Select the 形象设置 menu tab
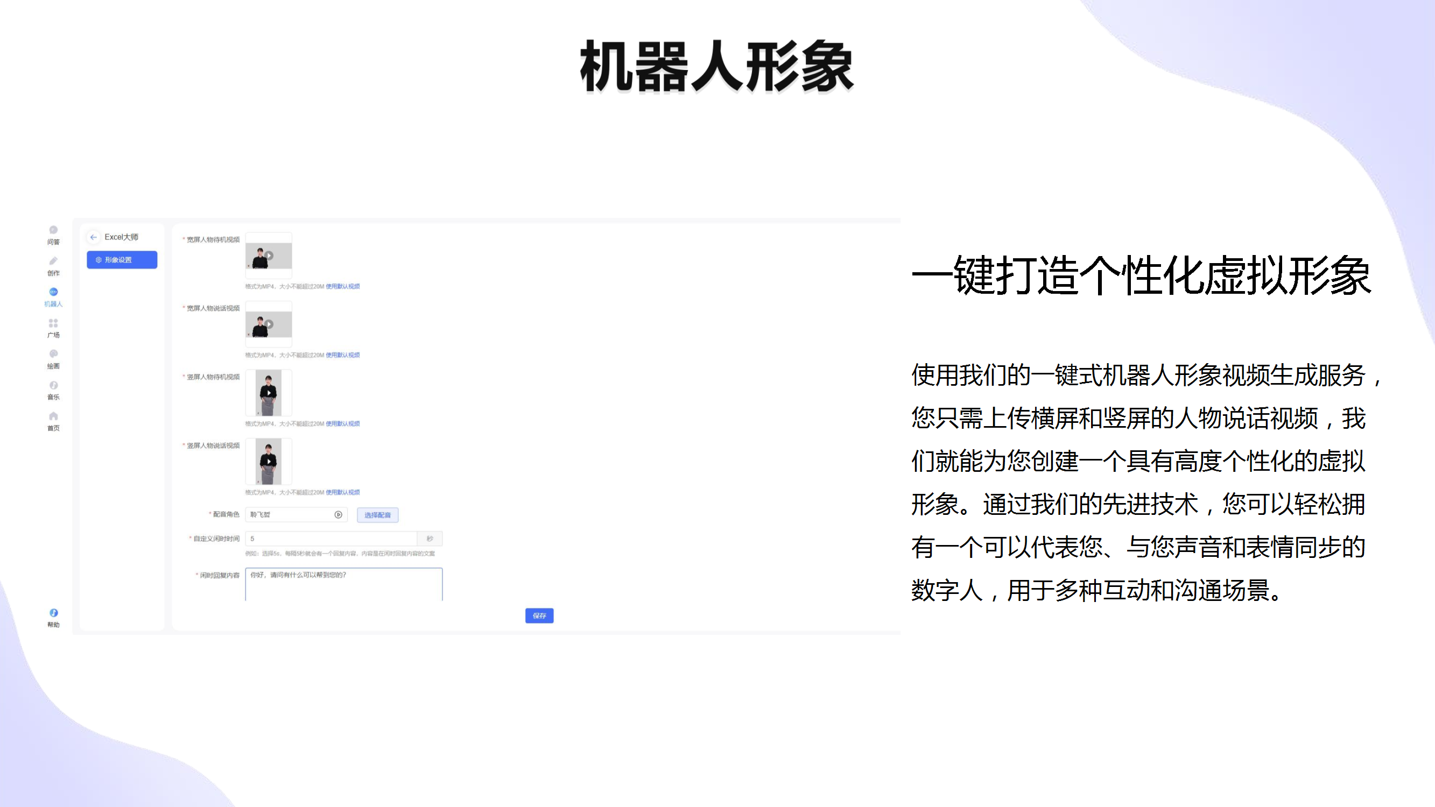1435x807 pixels. [122, 260]
